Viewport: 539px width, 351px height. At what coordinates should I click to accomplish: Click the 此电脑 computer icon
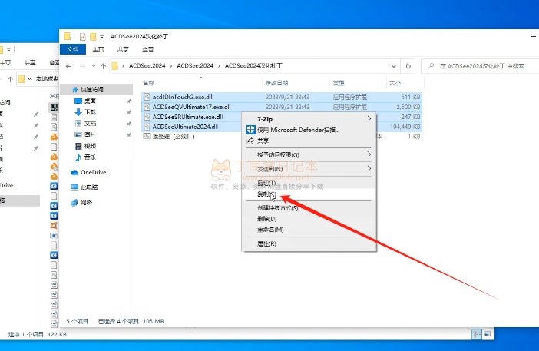point(74,187)
